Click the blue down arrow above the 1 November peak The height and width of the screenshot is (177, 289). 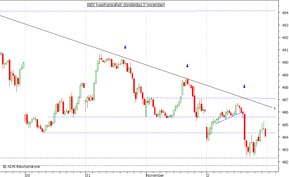point(187,65)
